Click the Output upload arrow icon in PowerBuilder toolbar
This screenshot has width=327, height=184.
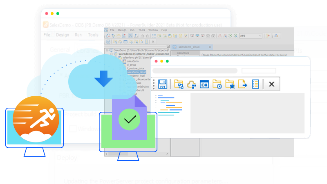coord(136,36)
